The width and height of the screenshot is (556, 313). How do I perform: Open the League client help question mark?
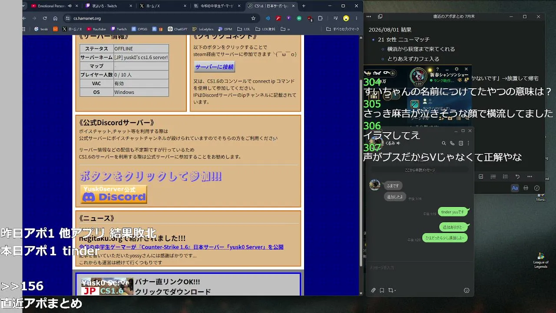pyautogui.click(x=437, y=69)
